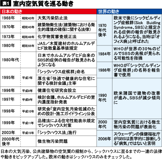Click the '昭和43年' era cell

click(x=28, y=18)
